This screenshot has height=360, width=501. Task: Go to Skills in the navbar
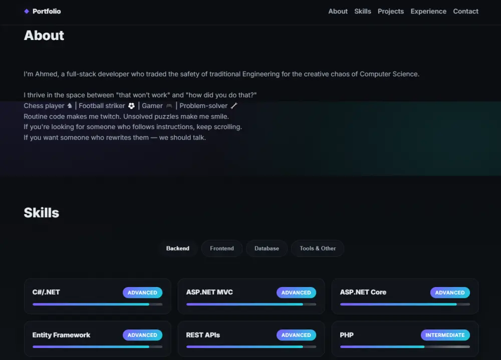(363, 11)
